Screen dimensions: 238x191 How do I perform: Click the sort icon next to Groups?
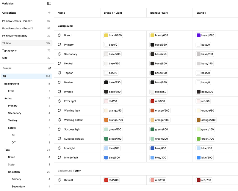click(49, 68)
